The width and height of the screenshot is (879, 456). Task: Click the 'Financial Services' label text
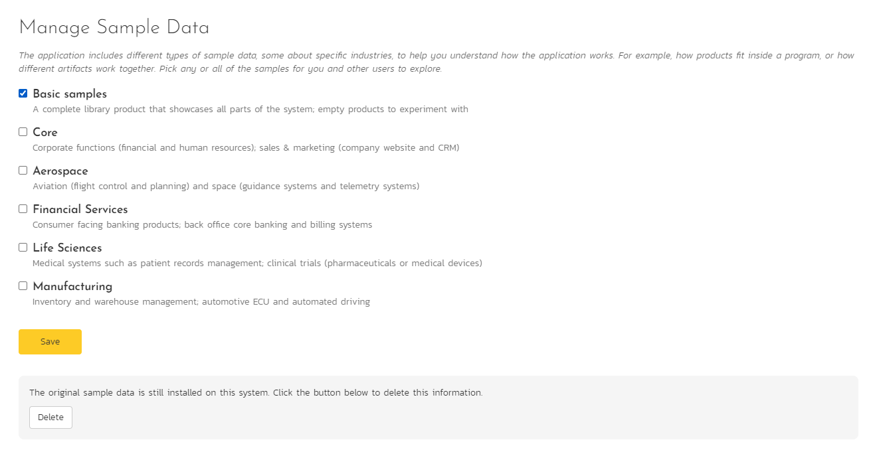pos(80,210)
